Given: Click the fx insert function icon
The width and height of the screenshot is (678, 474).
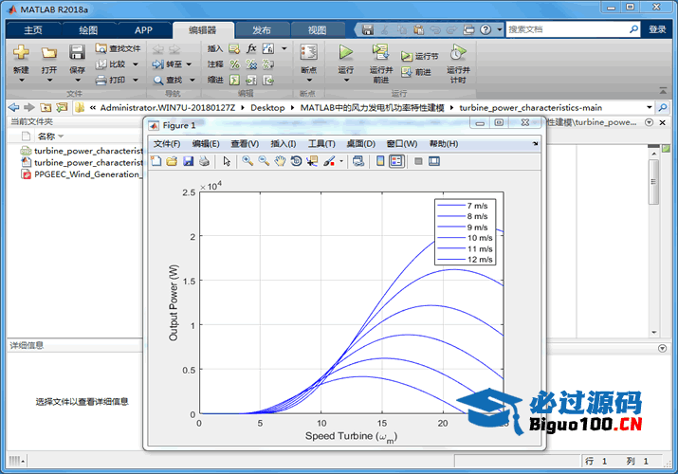Looking at the screenshot, I should (251, 48).
